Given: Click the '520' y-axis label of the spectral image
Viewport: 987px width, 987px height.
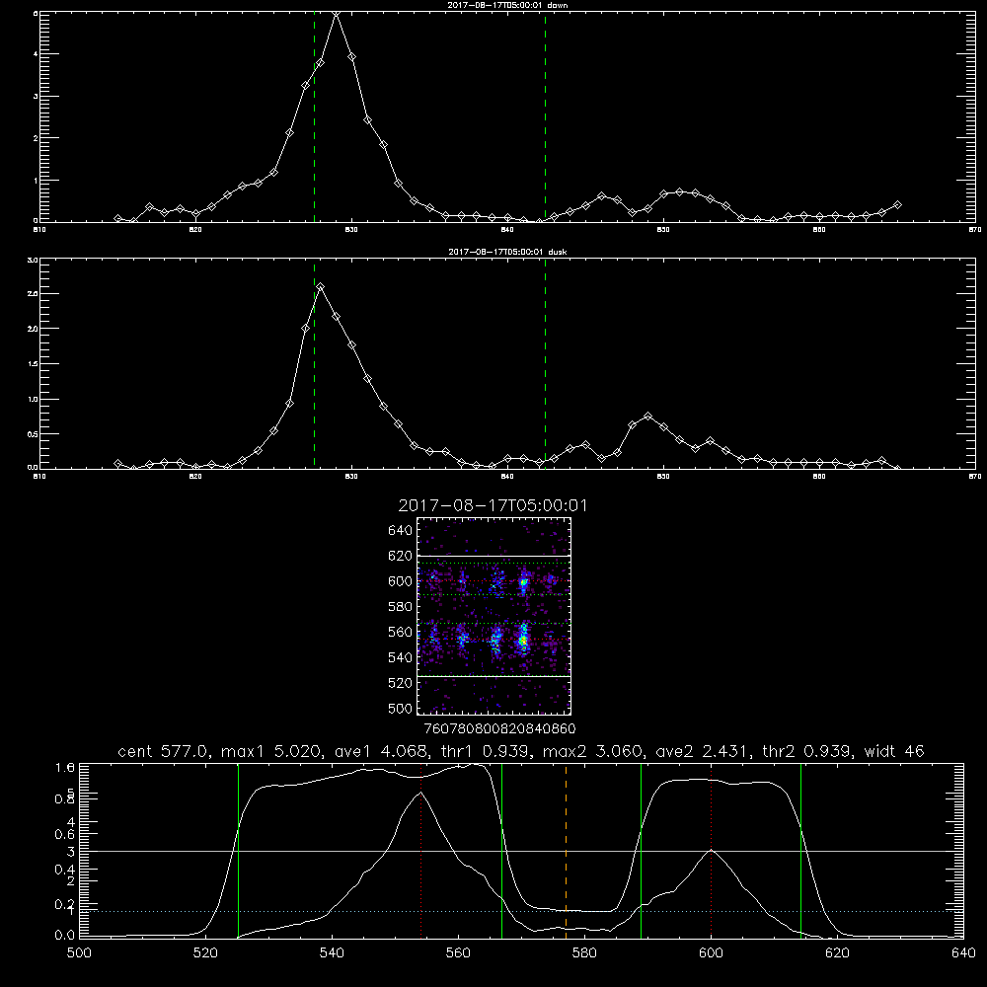Looking at the screenshot, I should [x=401, y=683].
